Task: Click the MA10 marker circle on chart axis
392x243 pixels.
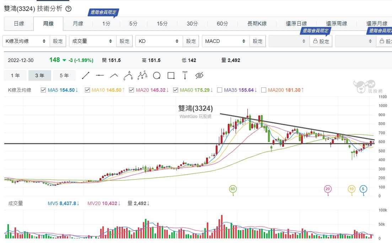Action: click(x=351, y=189)
